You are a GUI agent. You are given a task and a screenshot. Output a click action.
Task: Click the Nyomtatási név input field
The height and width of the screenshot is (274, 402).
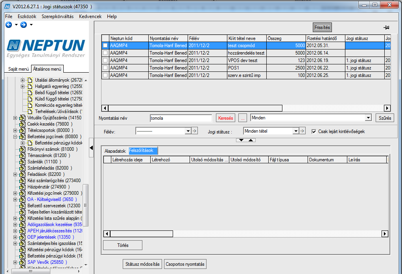(x=181, y=118)
